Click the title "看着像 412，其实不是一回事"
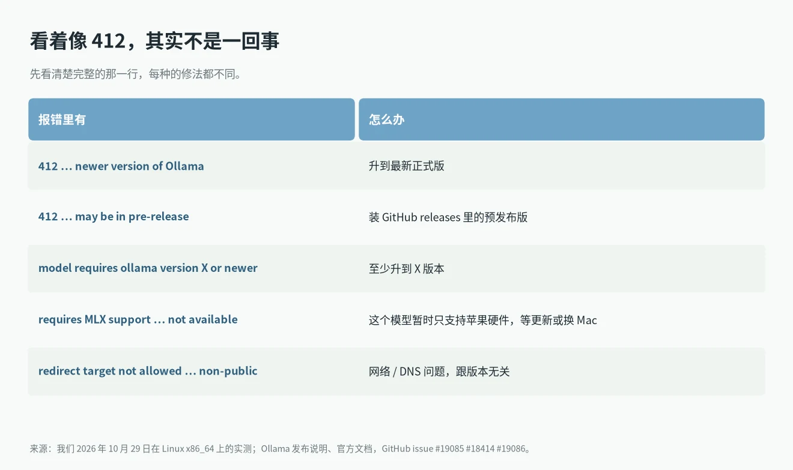This screenshot has height=470, width=793. pos(154,41)
